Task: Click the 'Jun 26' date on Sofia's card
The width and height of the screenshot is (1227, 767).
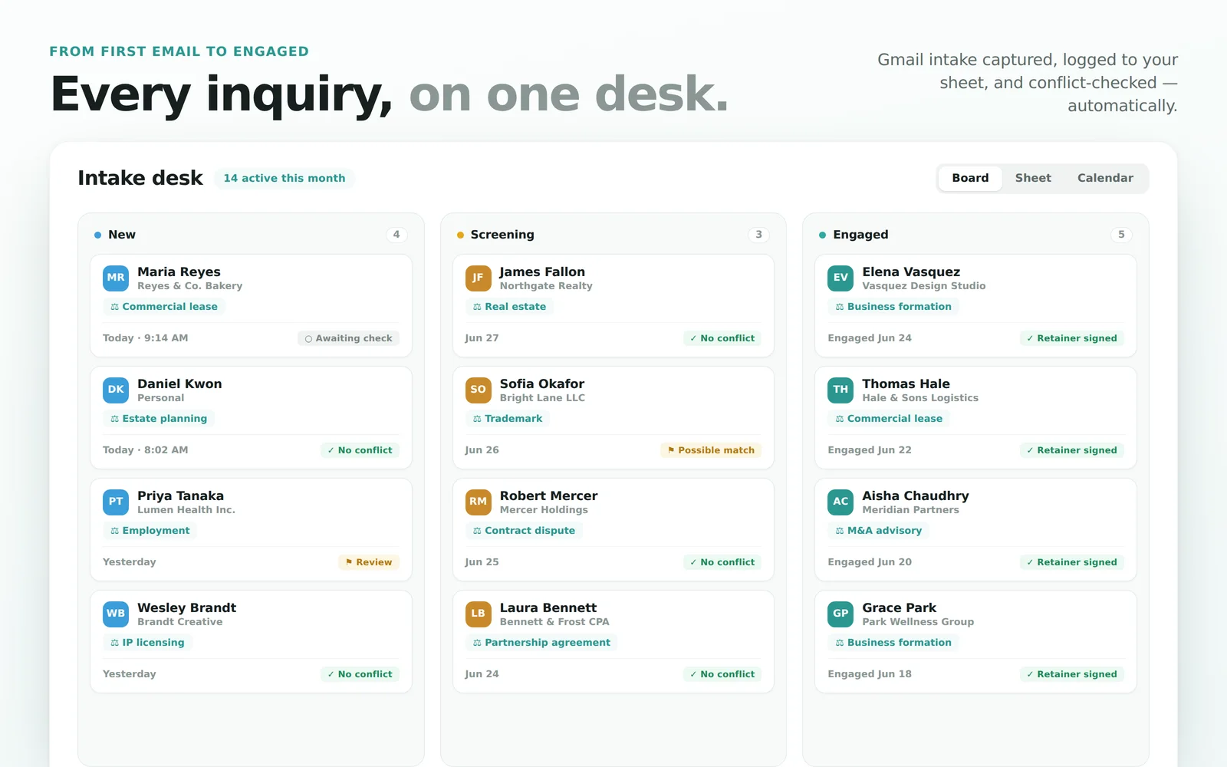Action: [x=482, y=450]
